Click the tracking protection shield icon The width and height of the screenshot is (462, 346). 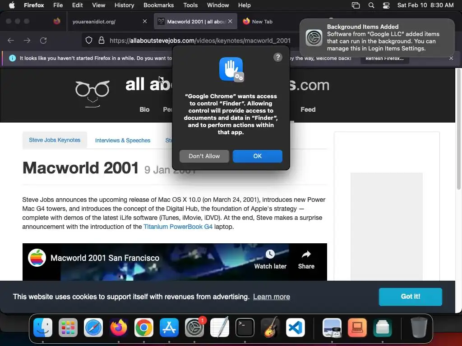click(89, 40)
